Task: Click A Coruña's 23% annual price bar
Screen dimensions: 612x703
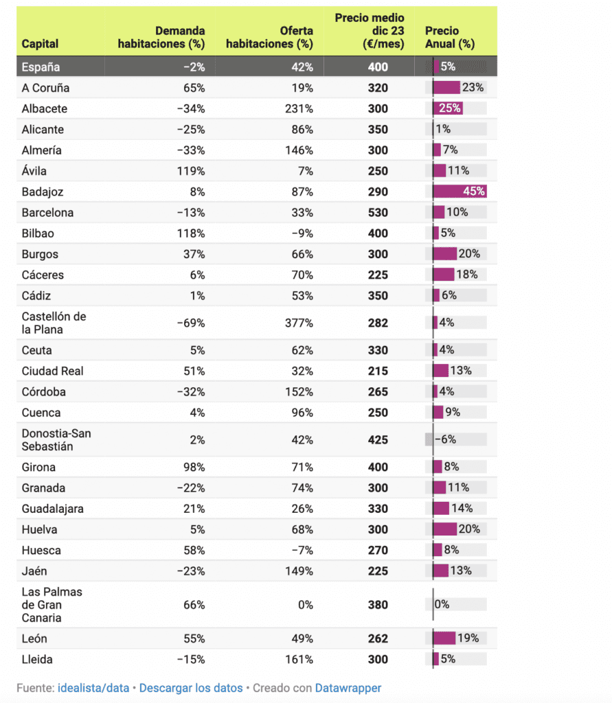Action: [446, 88]
